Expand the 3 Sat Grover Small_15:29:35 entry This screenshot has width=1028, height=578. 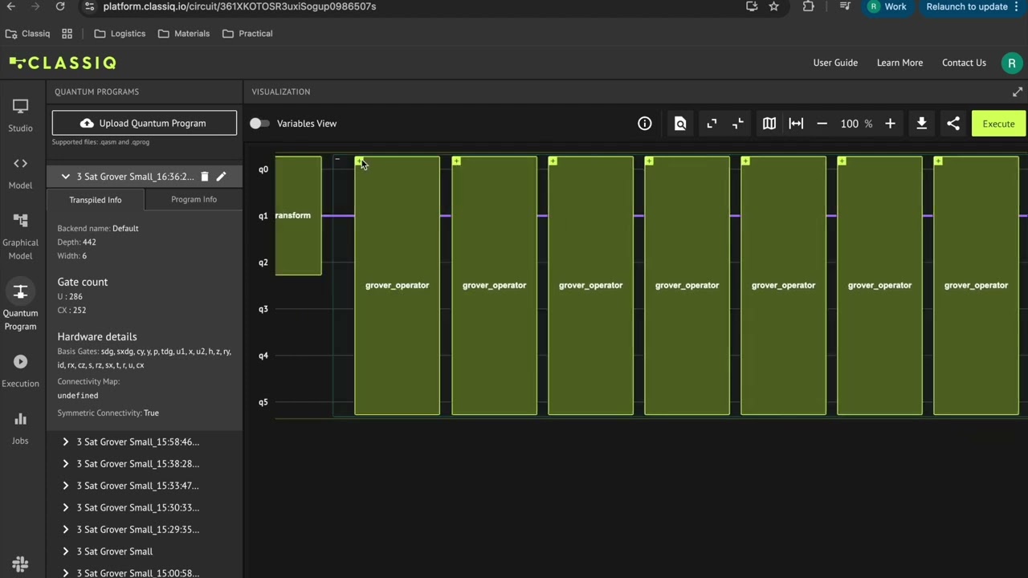[66, 530]
